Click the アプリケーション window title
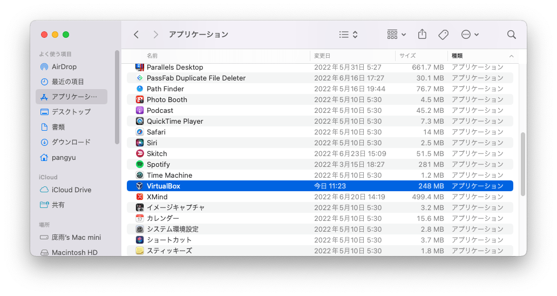 click(x=199, y=35)
